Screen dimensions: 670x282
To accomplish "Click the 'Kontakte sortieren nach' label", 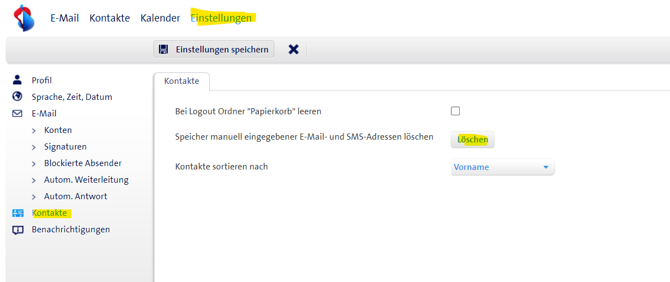I will coord(221,167).
